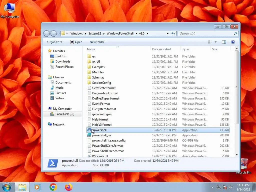Select the en-US folder icon

pyautogui.click(x=89, y=61)
